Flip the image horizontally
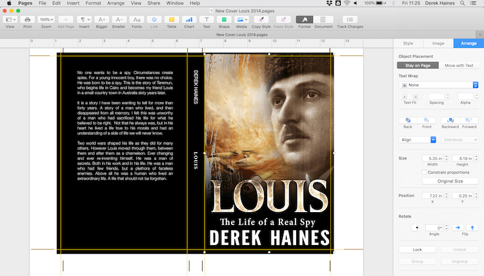Viewport: 484px width, 276px height. (x=458, y=228)
